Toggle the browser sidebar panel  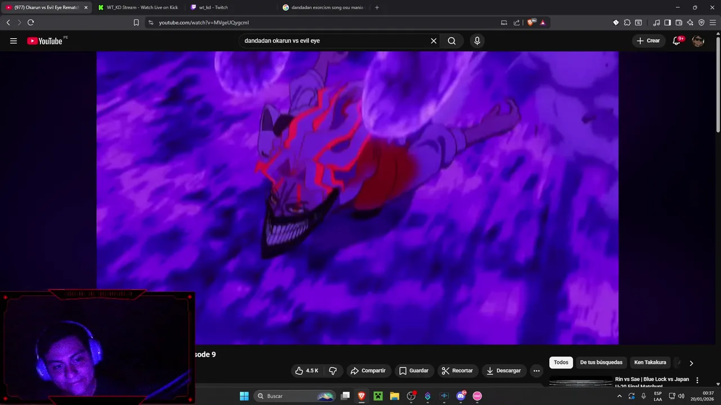pos(667,22)
